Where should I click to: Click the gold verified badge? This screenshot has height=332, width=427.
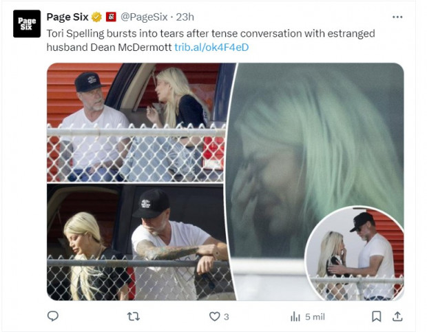[96, 17]
